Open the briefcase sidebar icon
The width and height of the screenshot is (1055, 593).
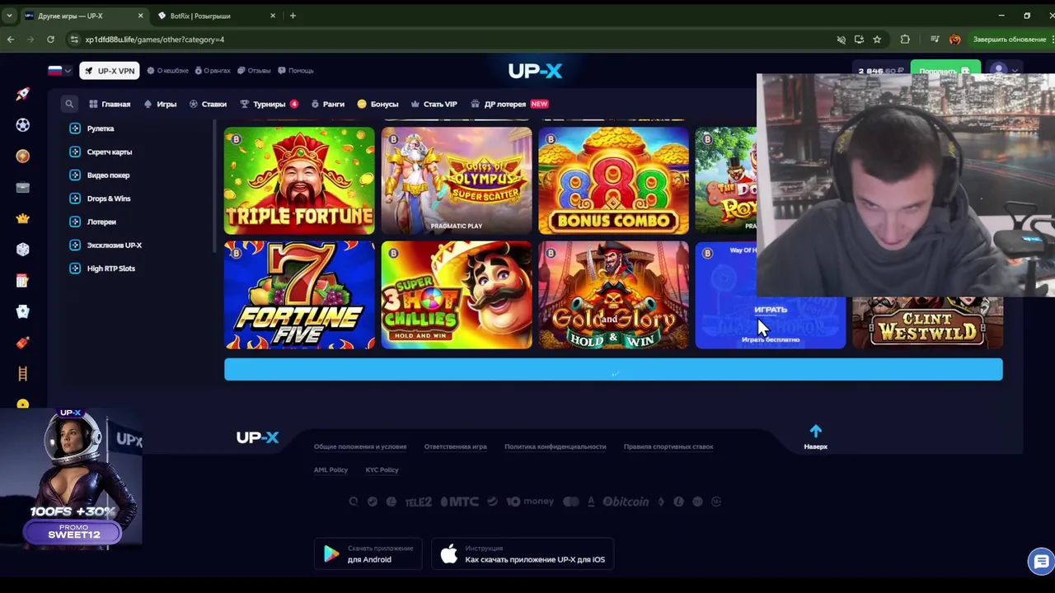[x=22, y=187]
